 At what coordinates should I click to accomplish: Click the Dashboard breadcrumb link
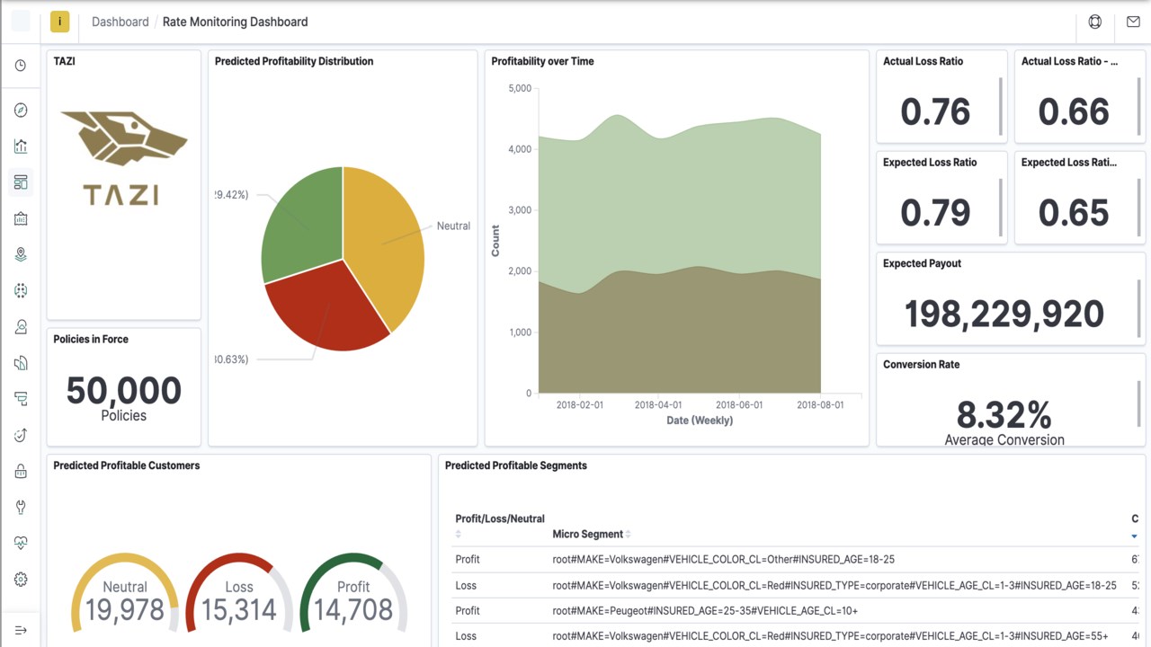pos(120,22)
